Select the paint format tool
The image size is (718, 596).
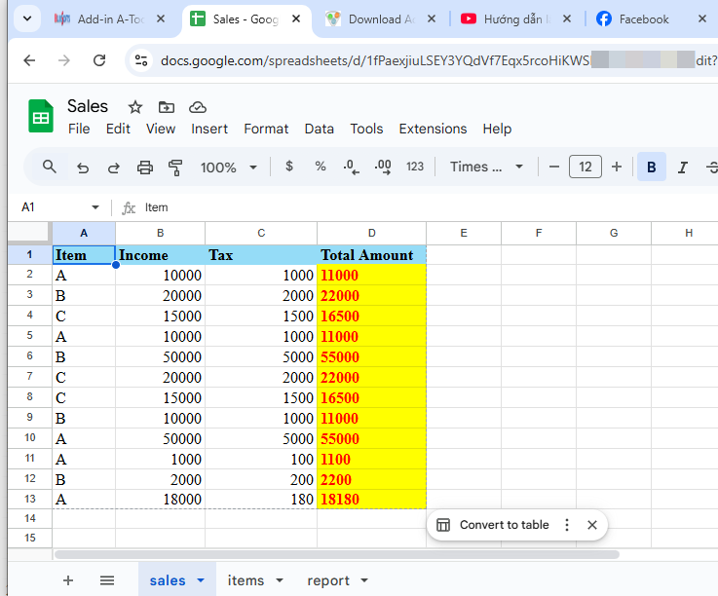pyautogui.click(x=175, y=168)
